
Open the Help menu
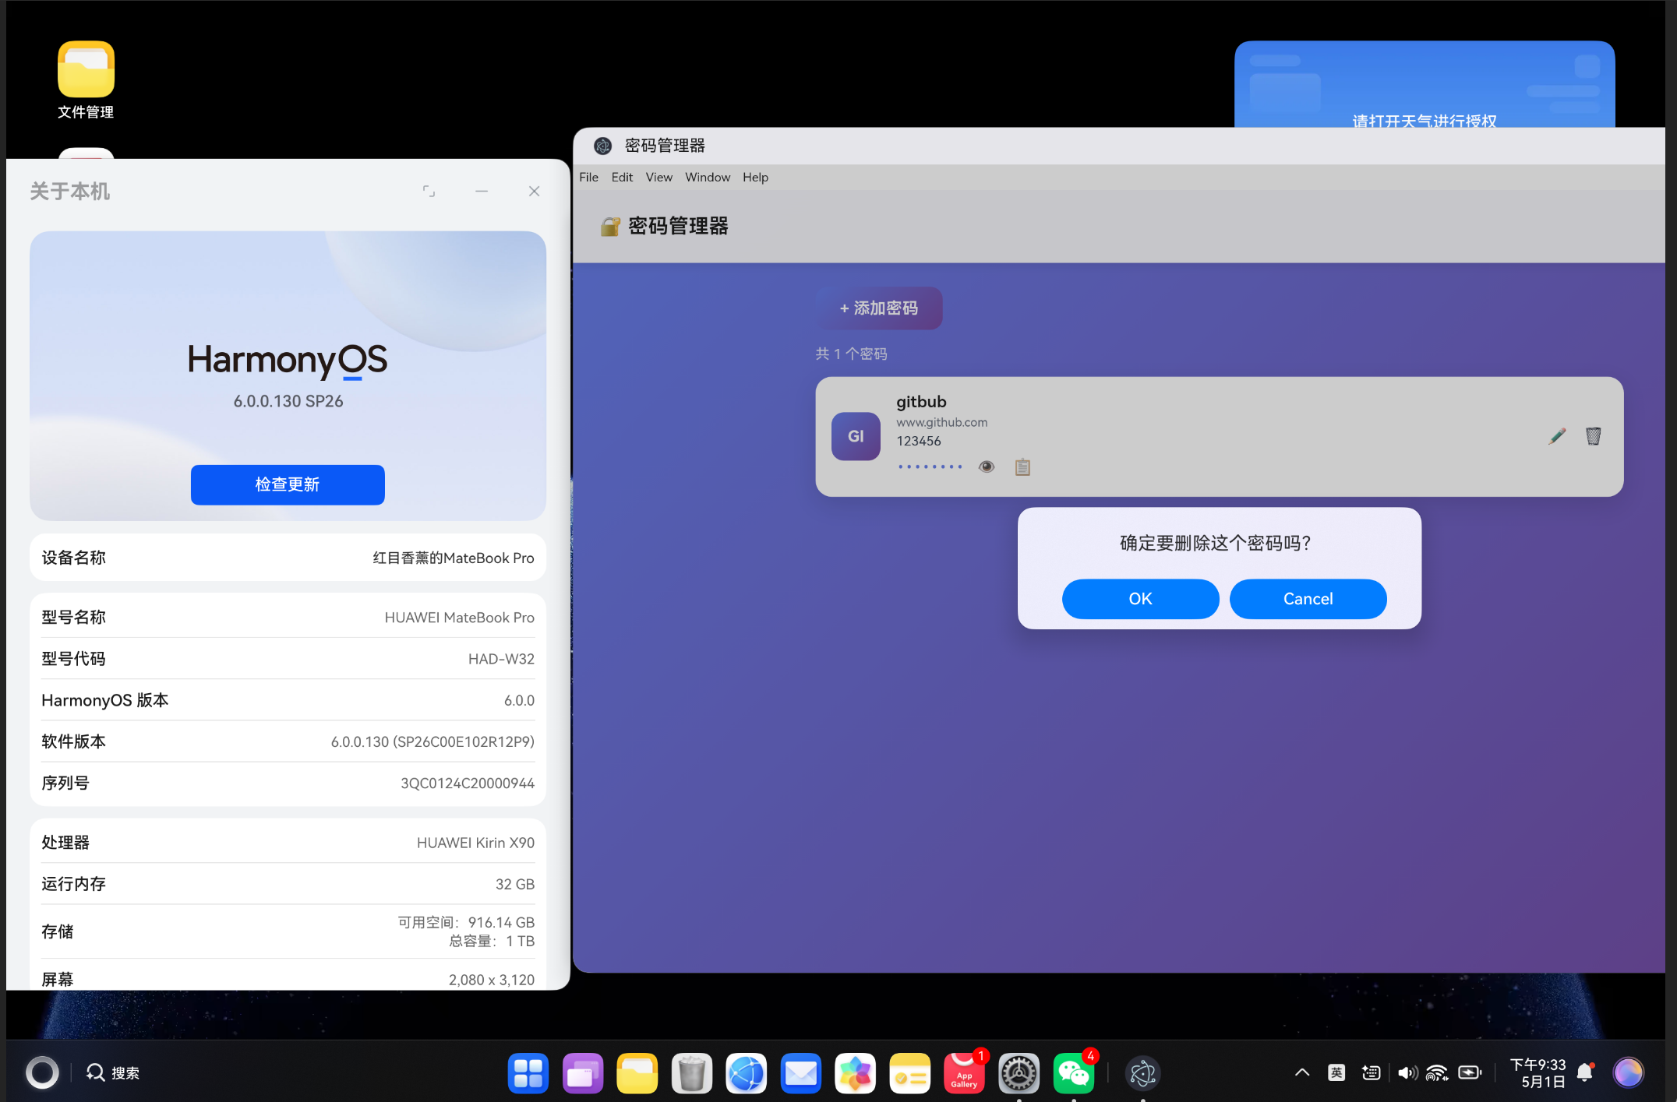point(755,177)
